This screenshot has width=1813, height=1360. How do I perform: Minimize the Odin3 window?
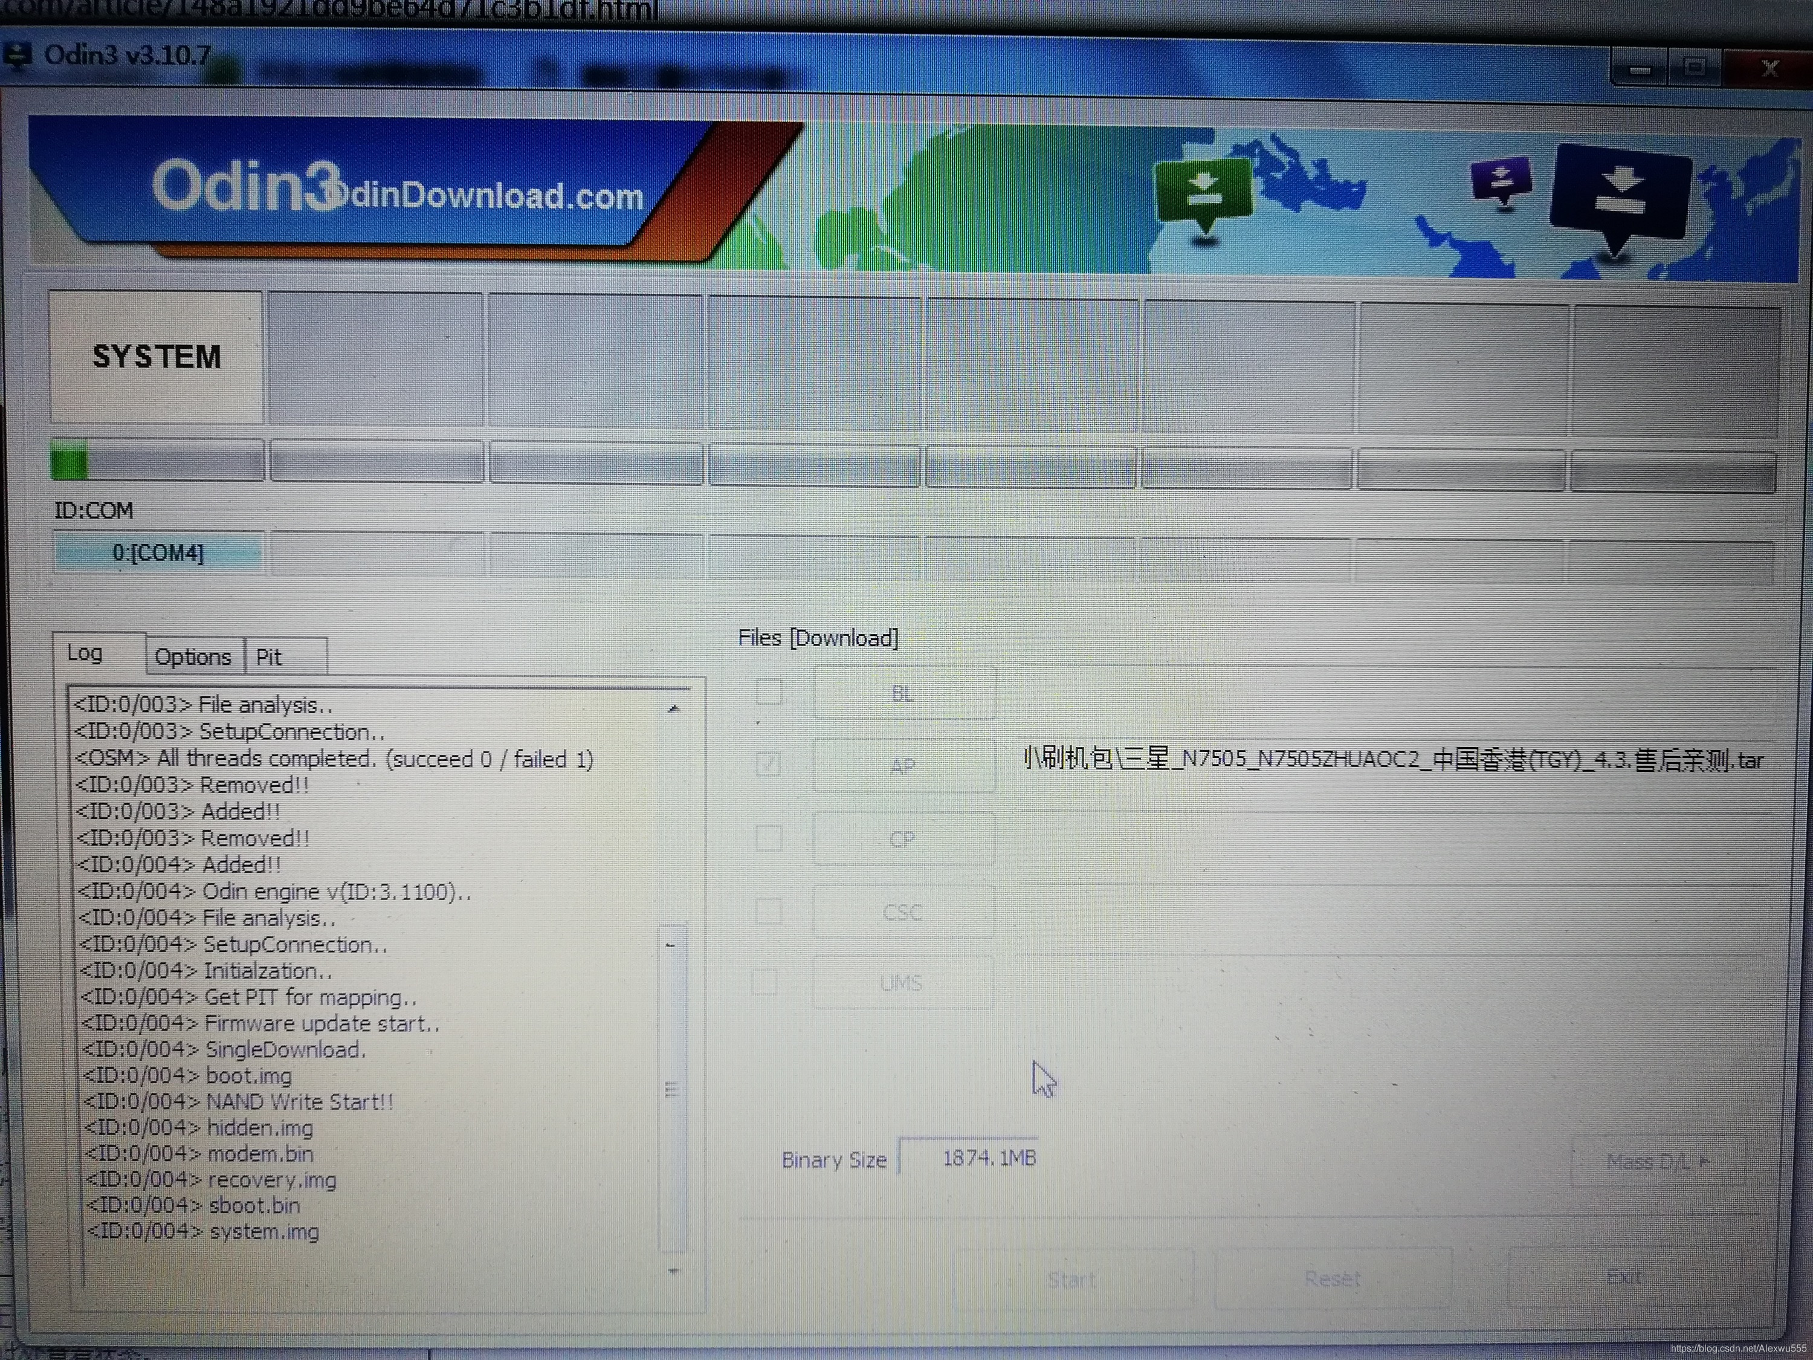[1639, 68]
